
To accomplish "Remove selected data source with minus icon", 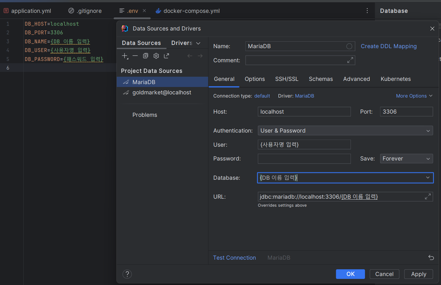I will click(x=135, y=56).
